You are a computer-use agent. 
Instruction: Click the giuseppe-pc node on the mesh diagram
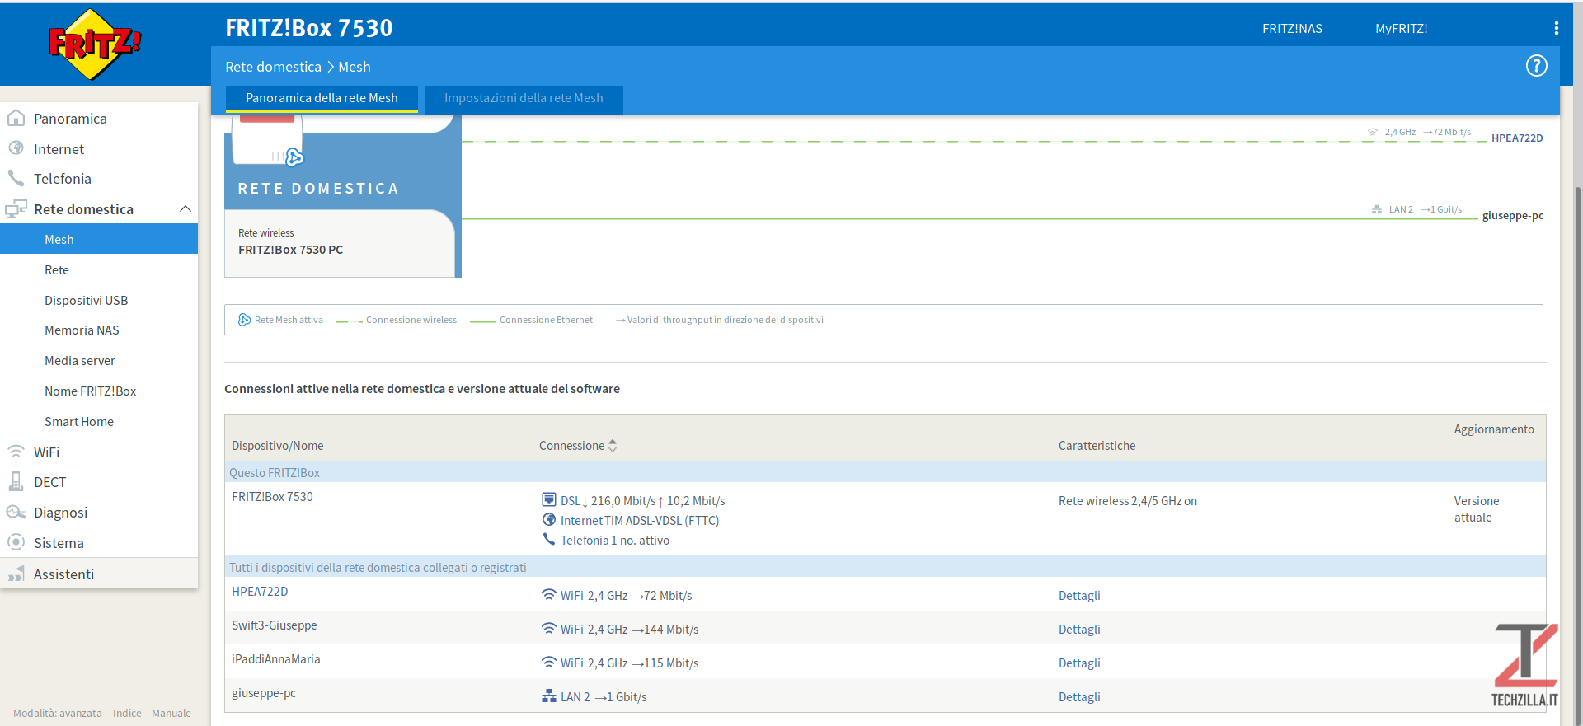click(x=1513, y=215)
